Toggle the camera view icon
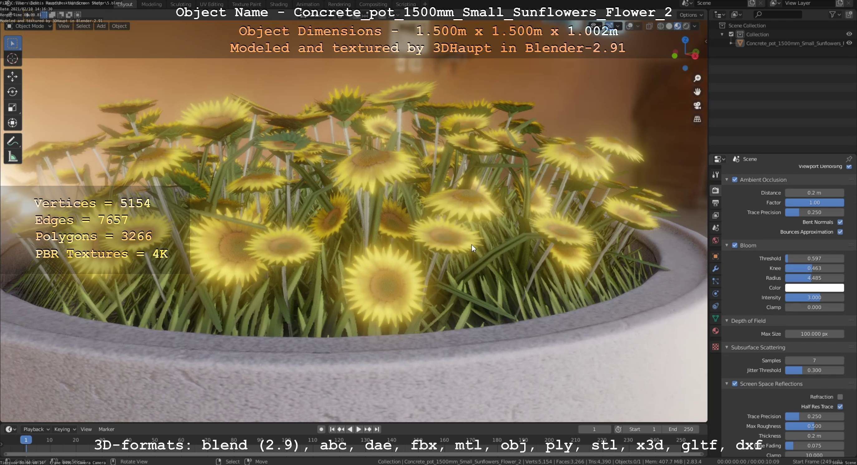Screen dimensions: 857x465 click(697, 105)
